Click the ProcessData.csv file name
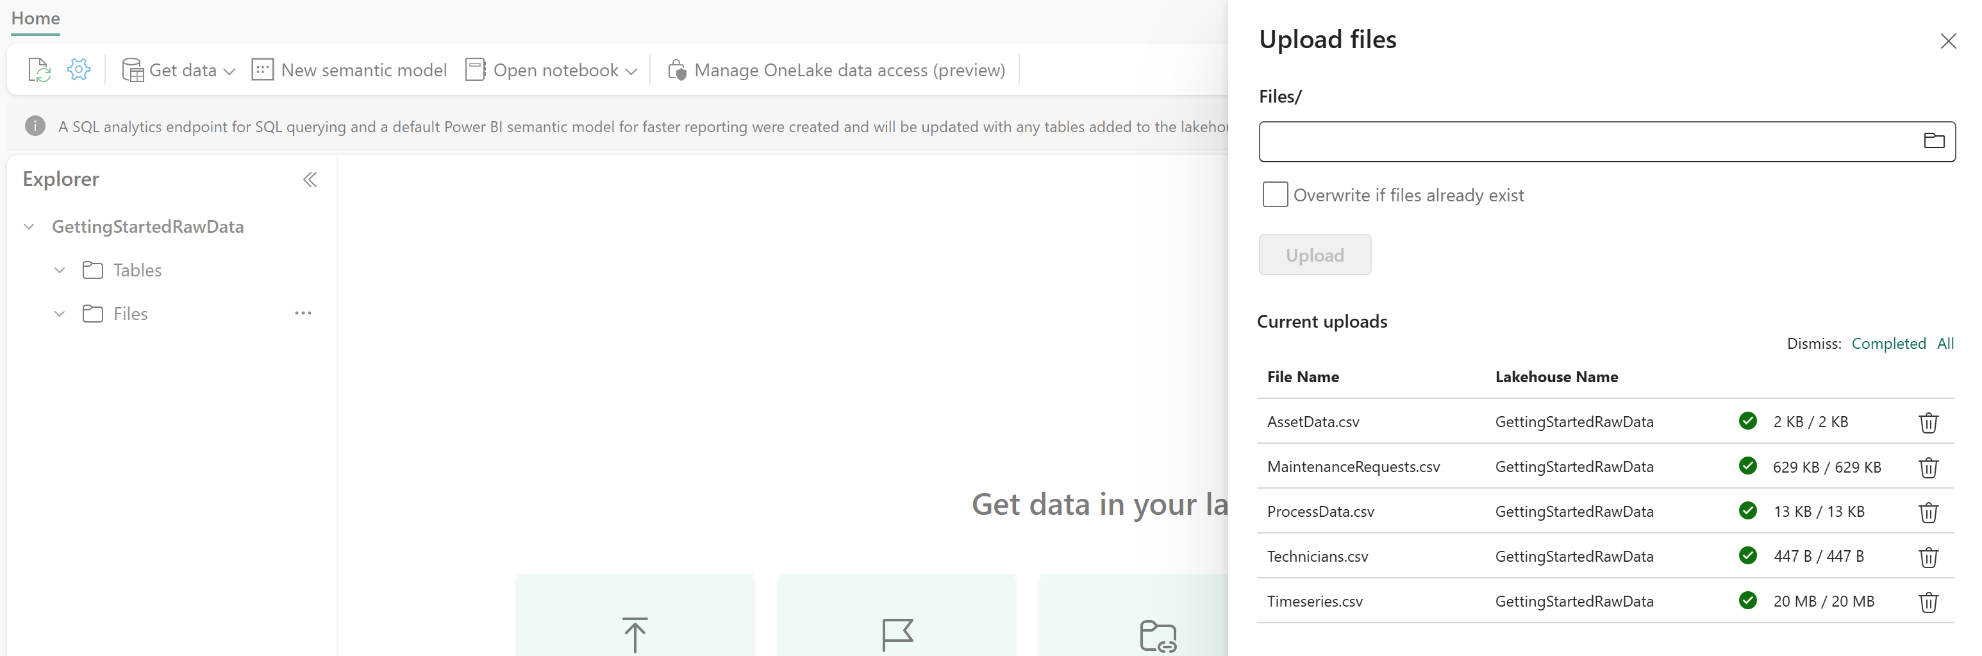Screen dimensions: 1982x656 click(1320, 511)
